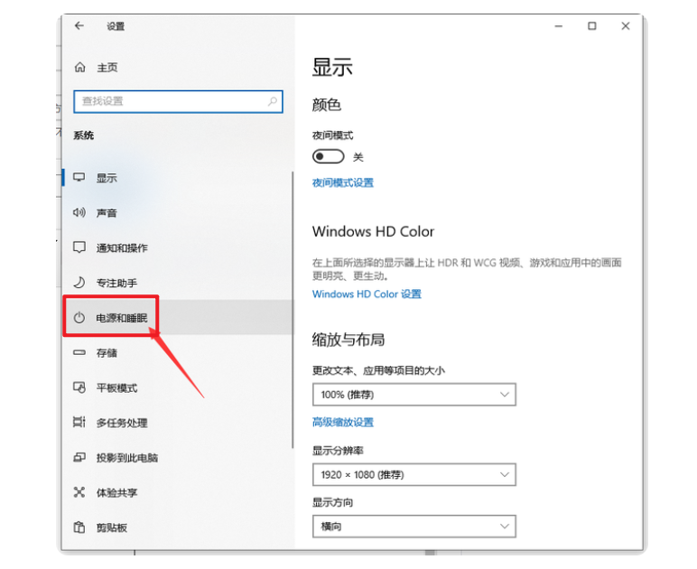Screen dimensions: 697x569
Task: Click the Tablet mode (平板模式) icon
Action: point(79,387)
